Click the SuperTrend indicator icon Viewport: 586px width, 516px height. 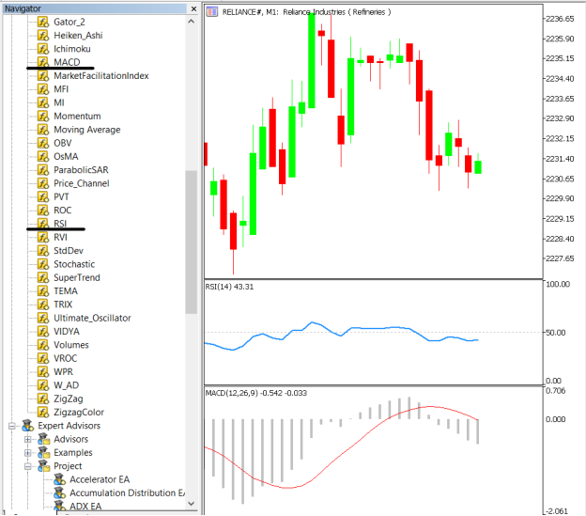tap(43, 278)
